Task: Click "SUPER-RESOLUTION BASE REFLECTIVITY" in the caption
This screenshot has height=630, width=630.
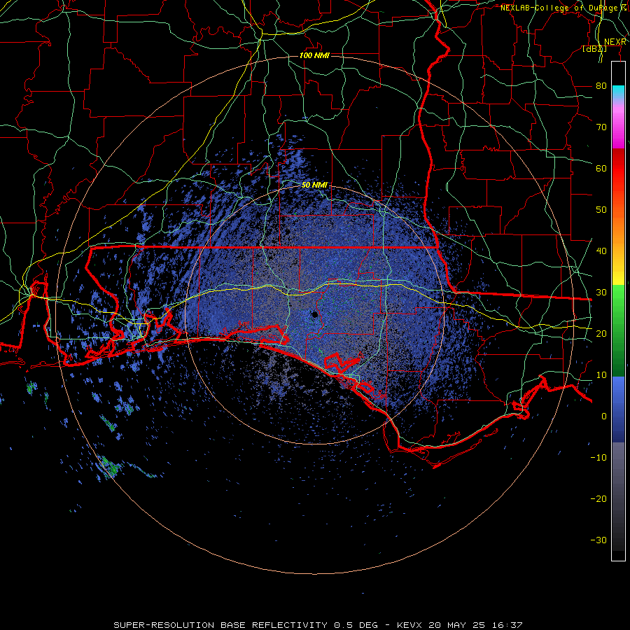Action: tap(220, 625)
